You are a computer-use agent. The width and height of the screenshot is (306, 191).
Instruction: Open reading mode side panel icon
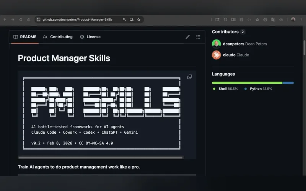click(233, 19)
